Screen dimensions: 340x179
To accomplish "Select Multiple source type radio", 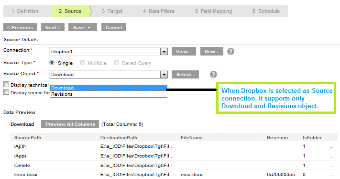I will [x=82, y=63].
